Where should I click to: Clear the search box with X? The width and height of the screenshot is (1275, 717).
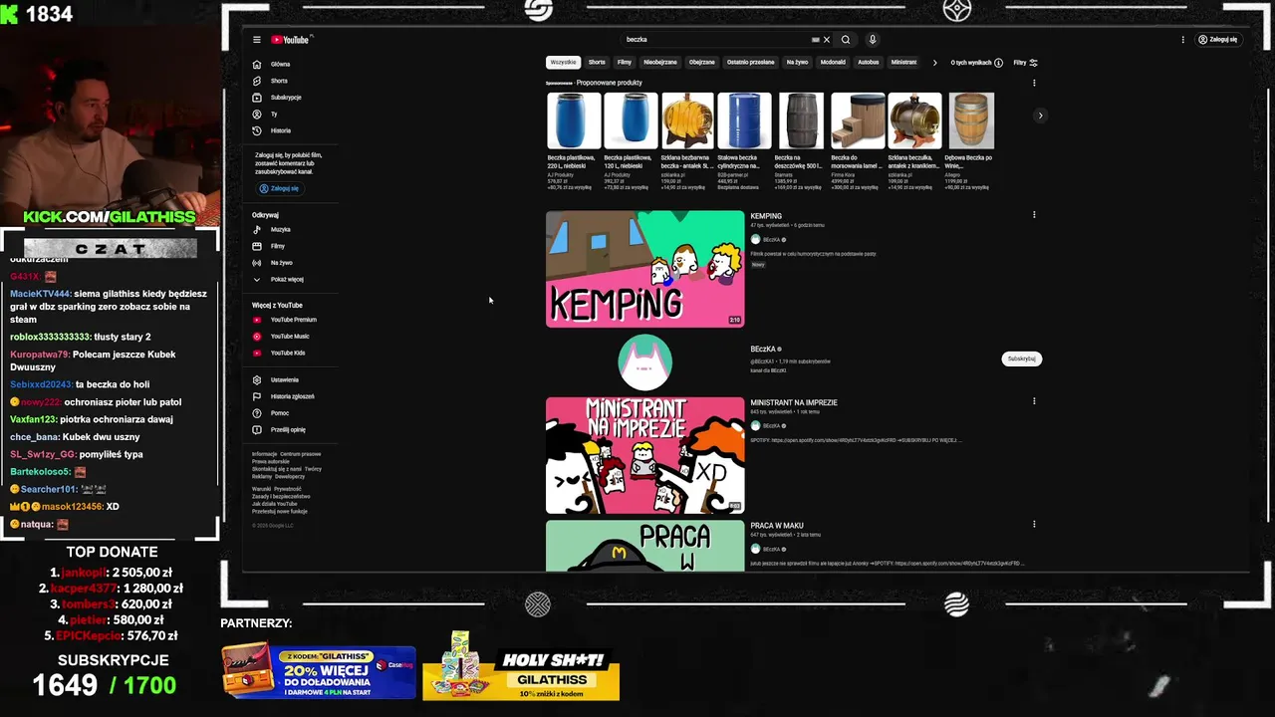point(827,40)
